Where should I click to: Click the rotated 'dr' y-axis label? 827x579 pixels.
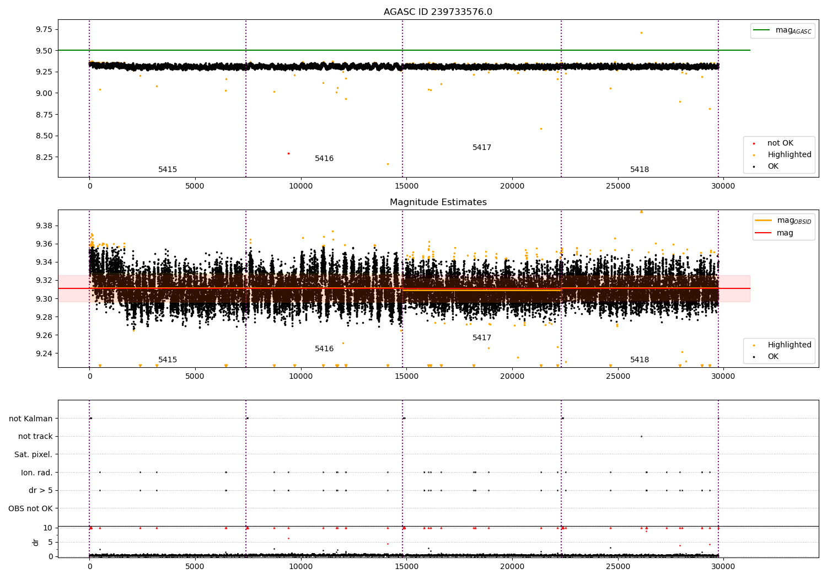[36, 542]
